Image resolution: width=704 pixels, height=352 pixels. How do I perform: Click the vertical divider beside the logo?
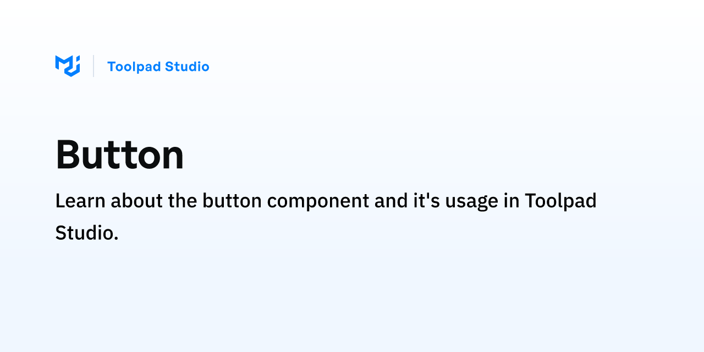[x=94, y=66]
